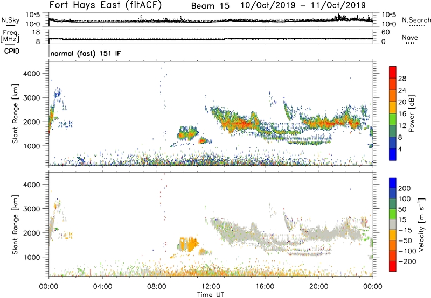Click the '16:00' time axis label
The height and width of the screenshot is (298, 431).
pyautogui.click(x=265, y=287)
